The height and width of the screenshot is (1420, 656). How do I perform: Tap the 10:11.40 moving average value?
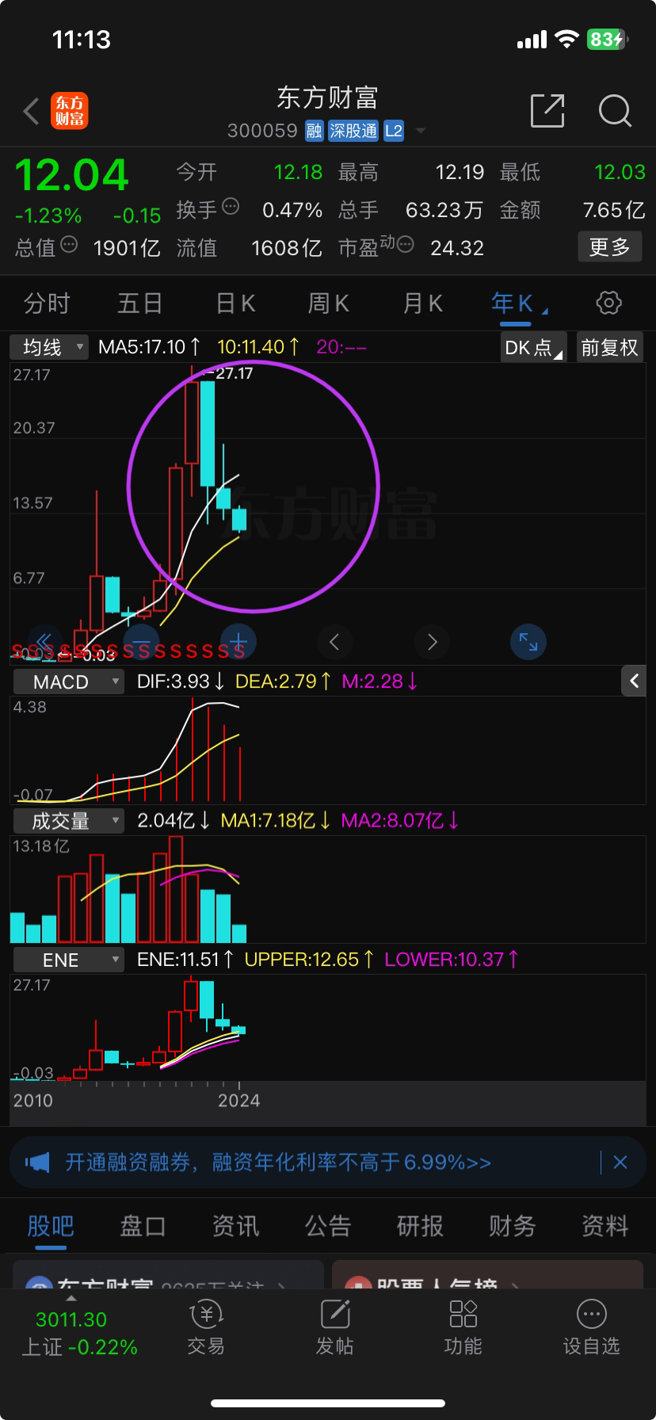(258, 347)
